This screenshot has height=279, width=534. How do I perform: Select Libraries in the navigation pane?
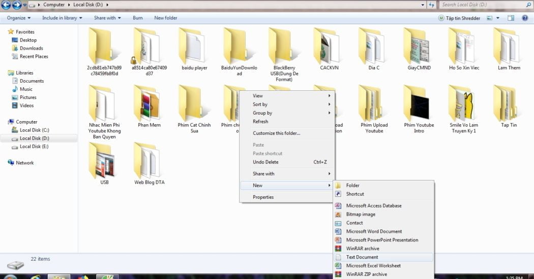click(x=24, y=73)
